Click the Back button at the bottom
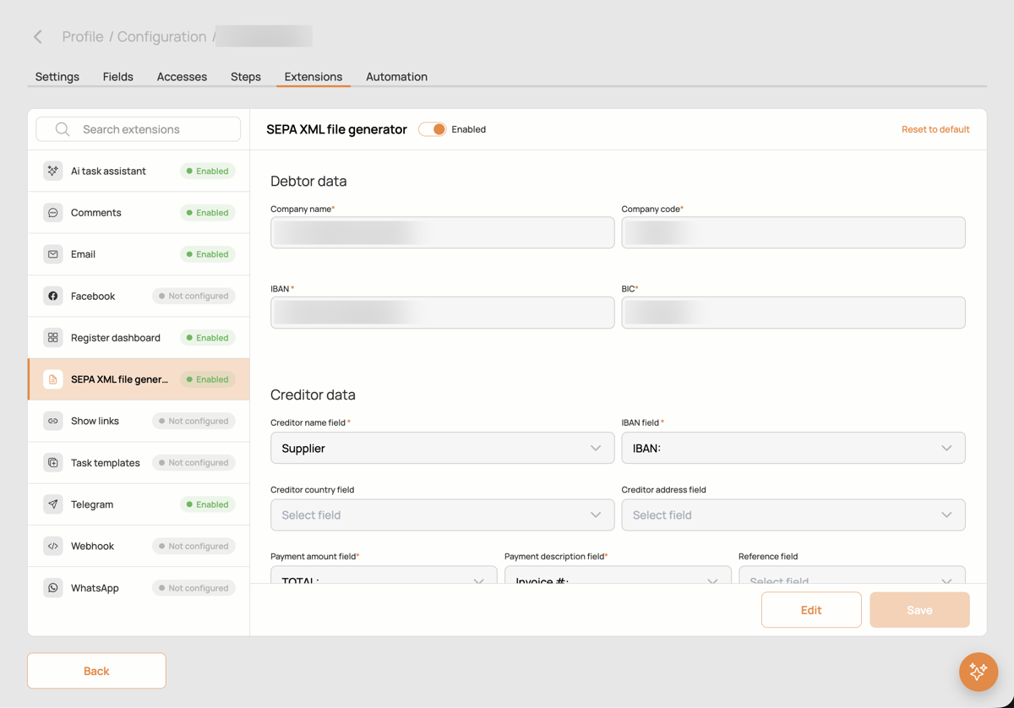Image resolution: width=1014 pixels, height=708 pixels. [96, 671]
